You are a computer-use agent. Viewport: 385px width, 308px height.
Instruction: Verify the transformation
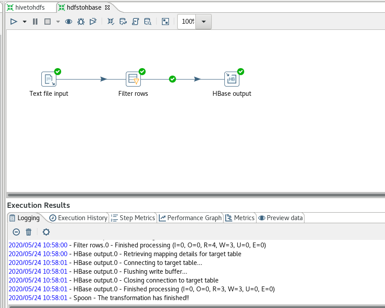(111, 22)
